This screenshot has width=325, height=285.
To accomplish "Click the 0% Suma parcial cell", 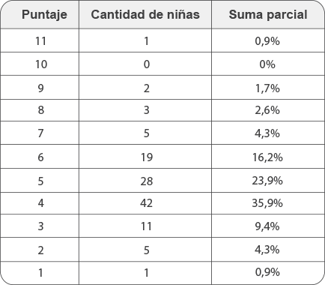I will coord(268,64).
